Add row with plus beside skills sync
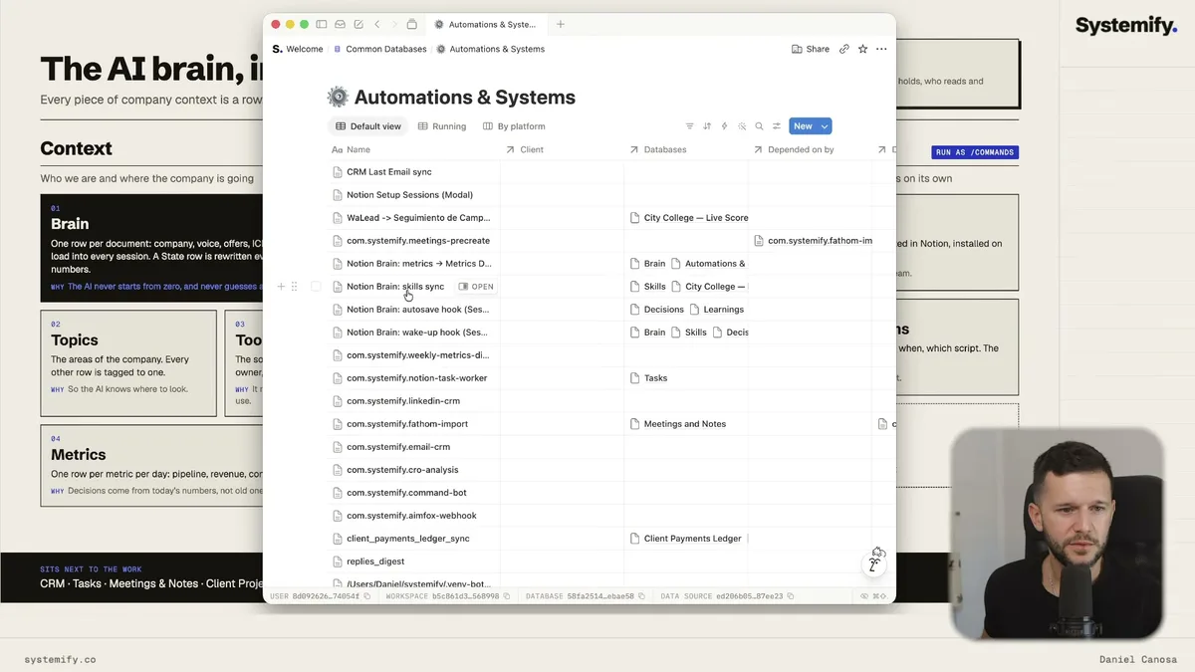 [x=281, y=287]
